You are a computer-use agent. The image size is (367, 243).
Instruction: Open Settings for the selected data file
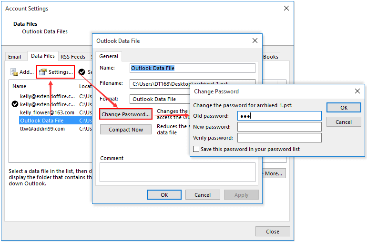[x=56, y=72]
